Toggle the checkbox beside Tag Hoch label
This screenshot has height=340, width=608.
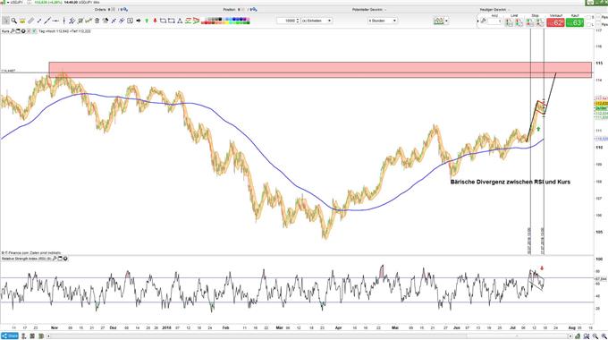click(35, 31)
